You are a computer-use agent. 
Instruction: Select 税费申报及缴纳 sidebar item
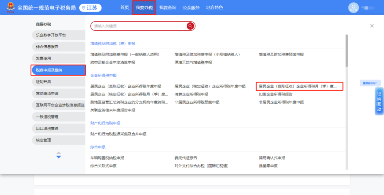[58, 70]
